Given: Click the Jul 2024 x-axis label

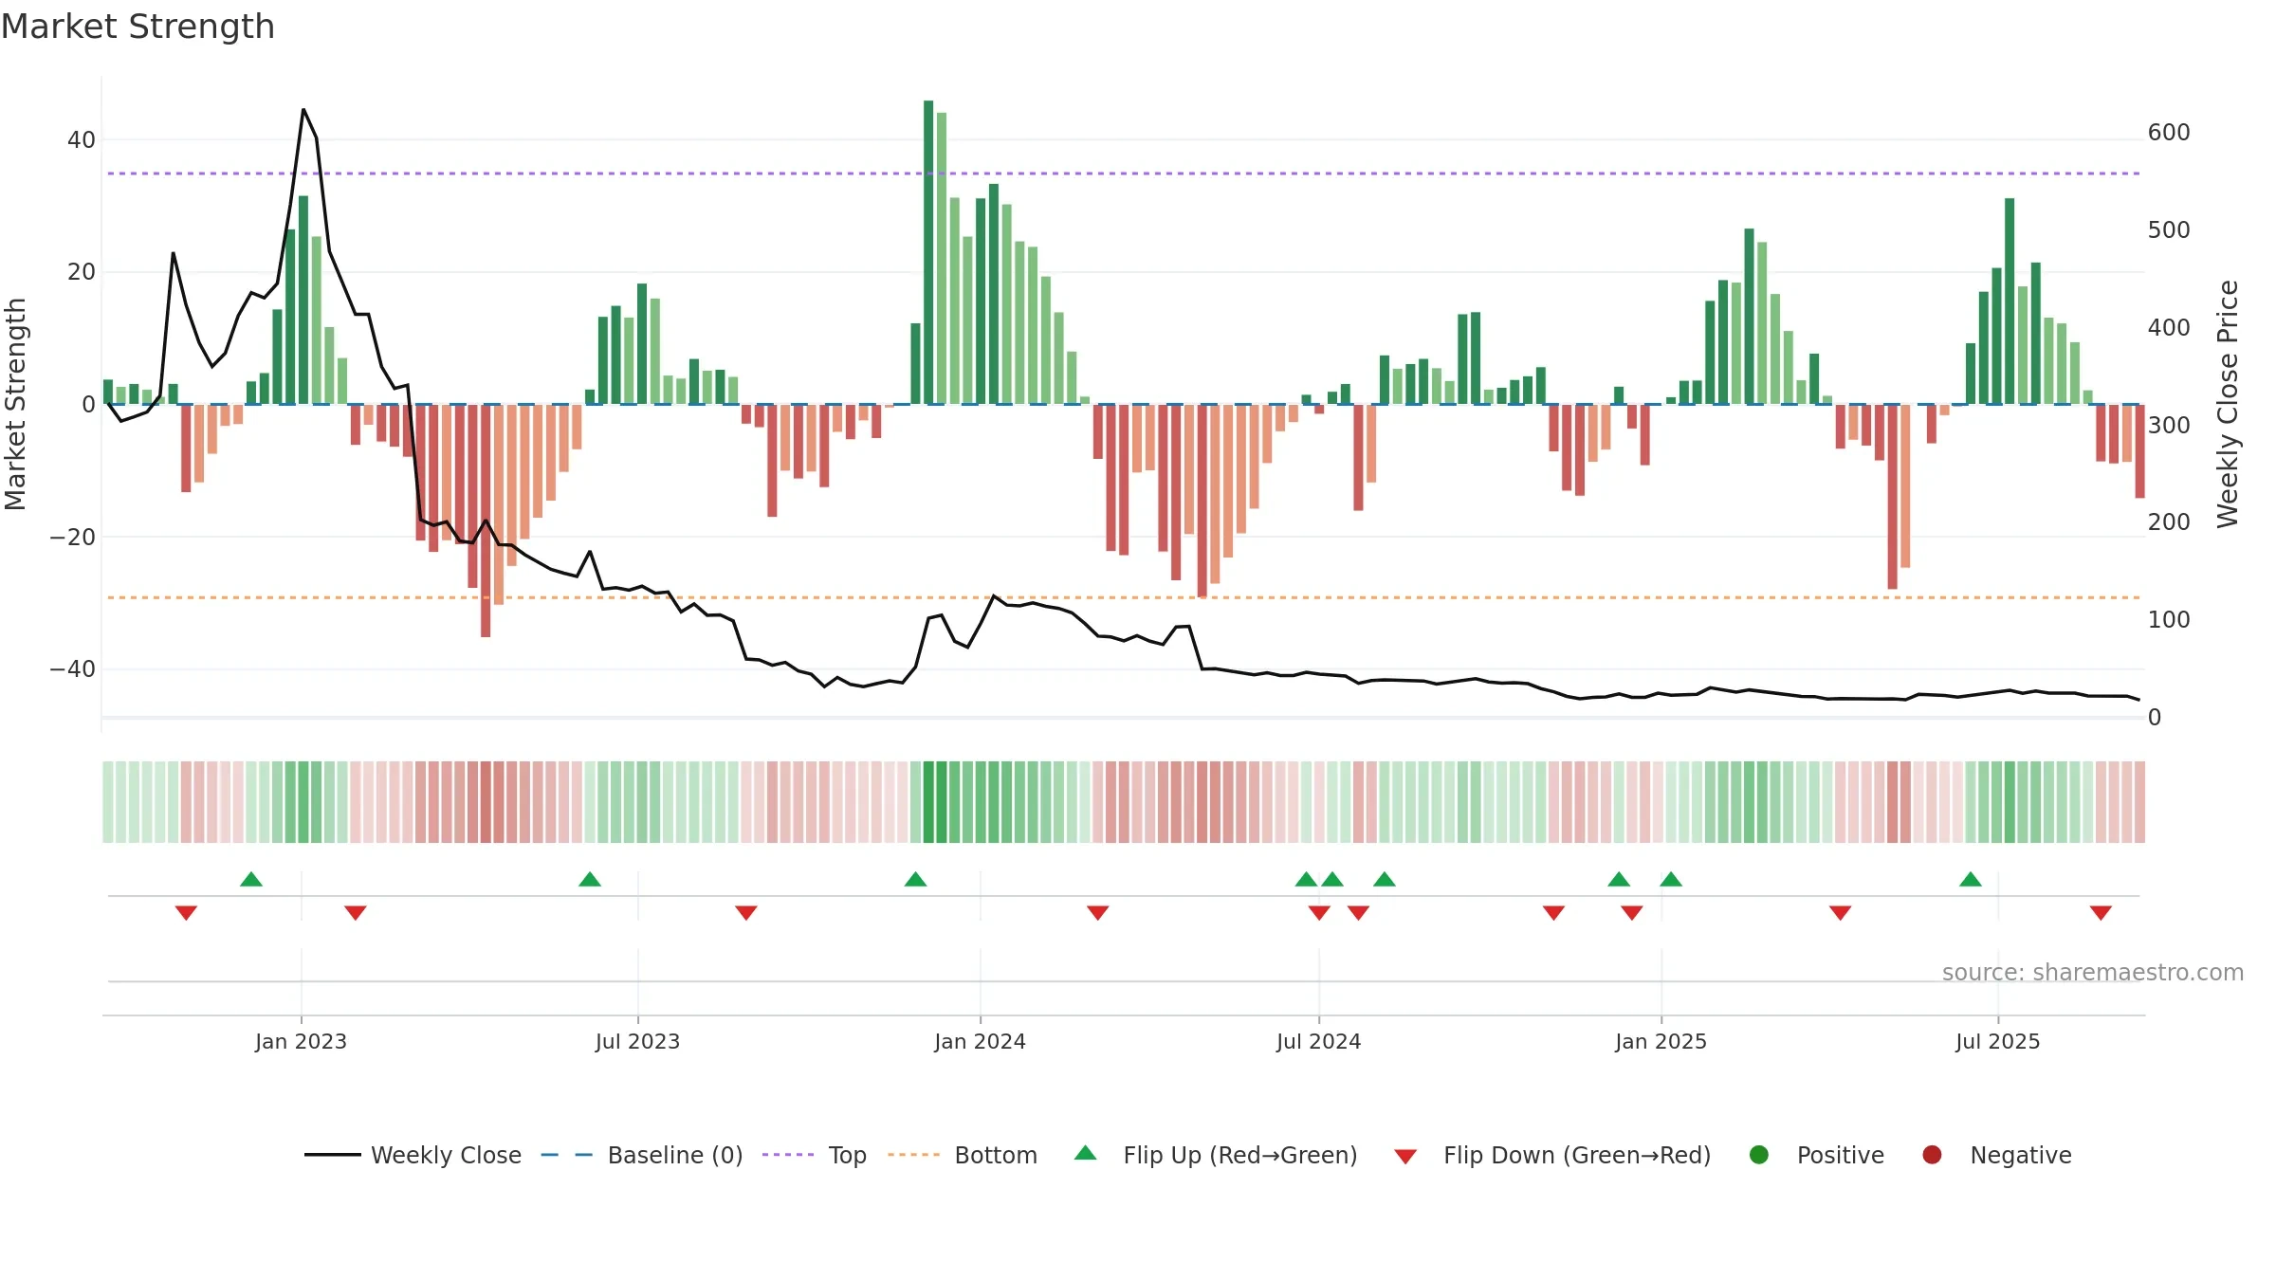Looking at the screenshot, I should (1318, 1041).
